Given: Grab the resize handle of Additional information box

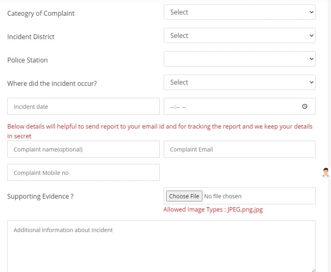Looking at the screenshot, I should [313, 270].
